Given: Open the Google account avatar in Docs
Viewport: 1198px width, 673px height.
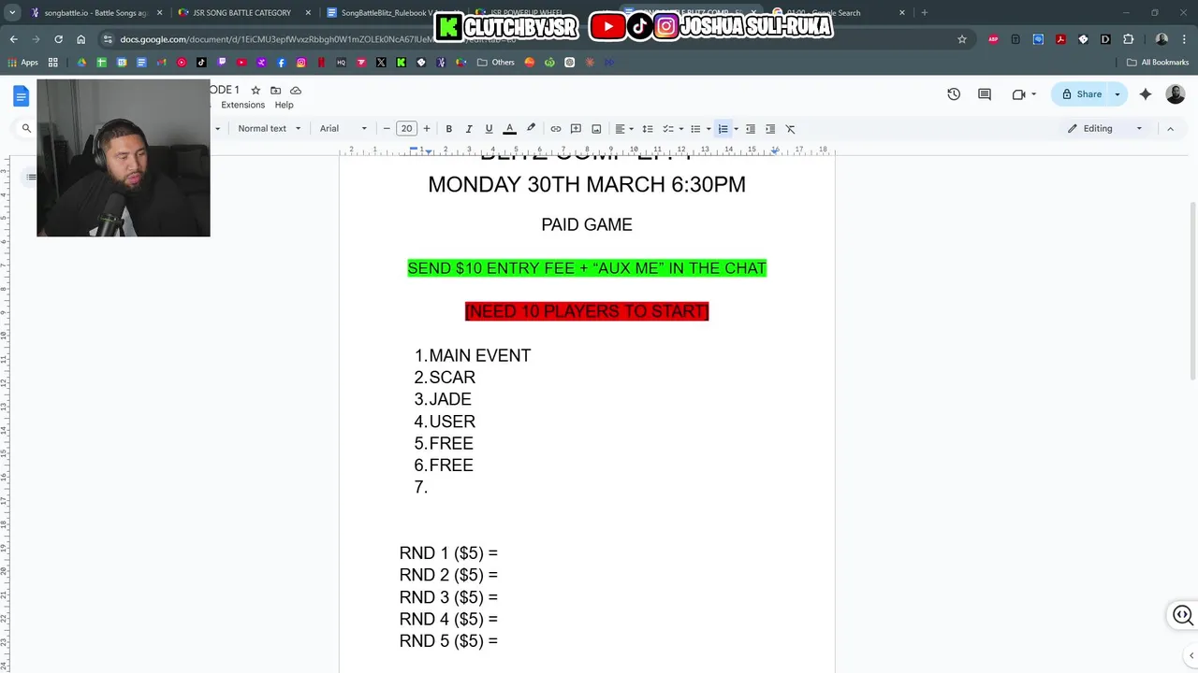Looking at the screenshot, I should click(1176, 94).
